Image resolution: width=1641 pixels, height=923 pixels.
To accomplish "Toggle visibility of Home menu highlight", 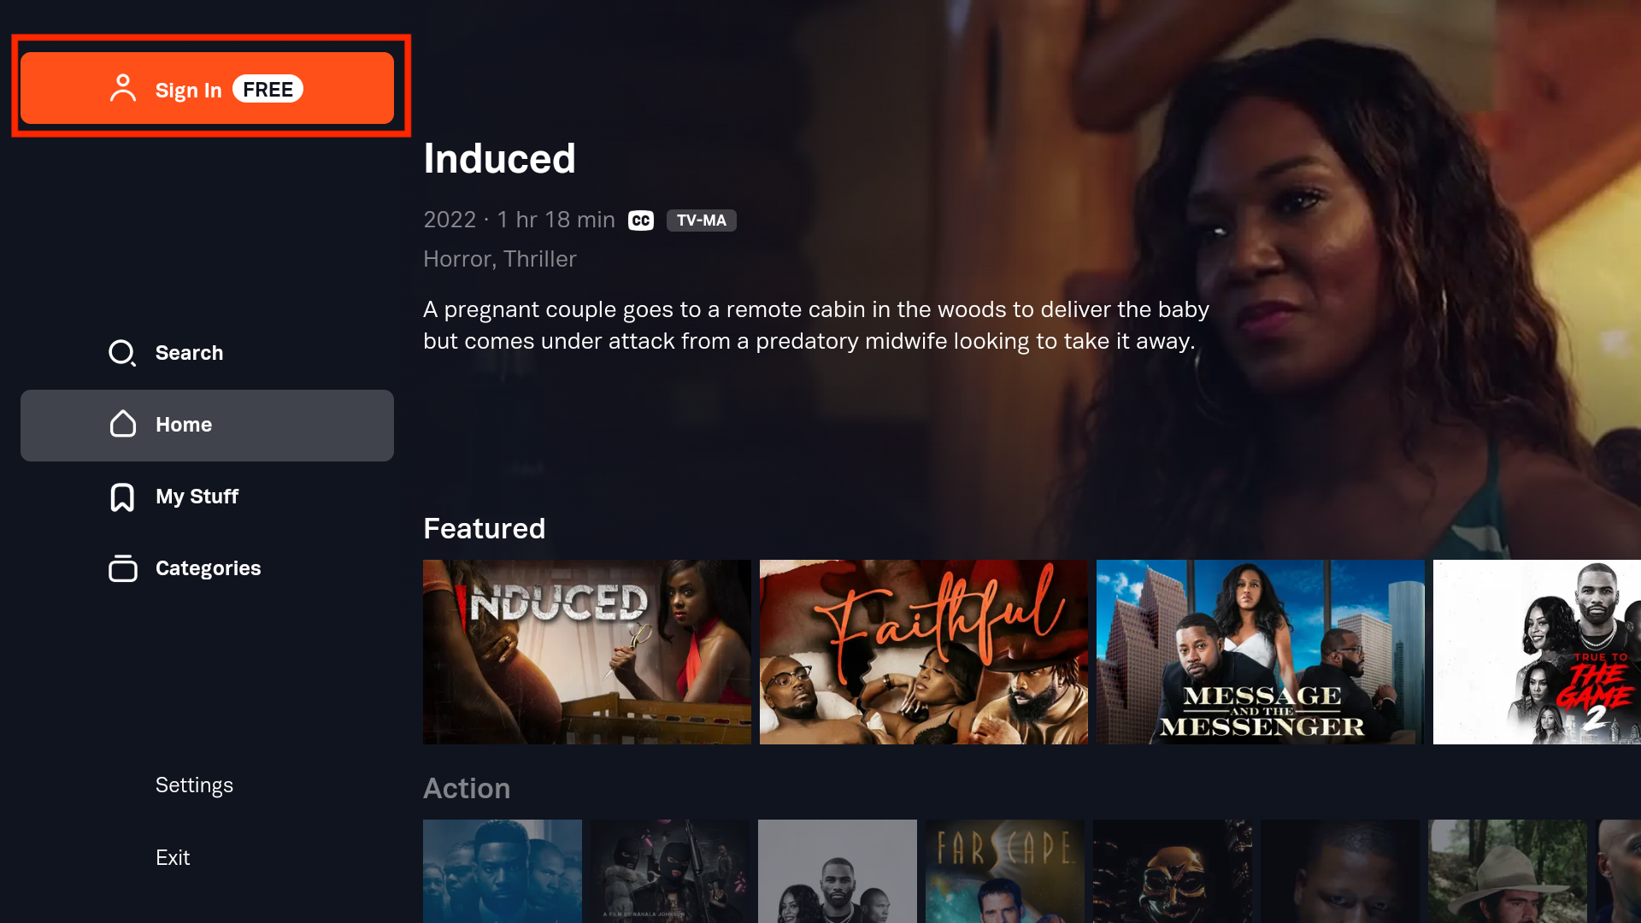I will pyautogui.click(x=206, y=425).
